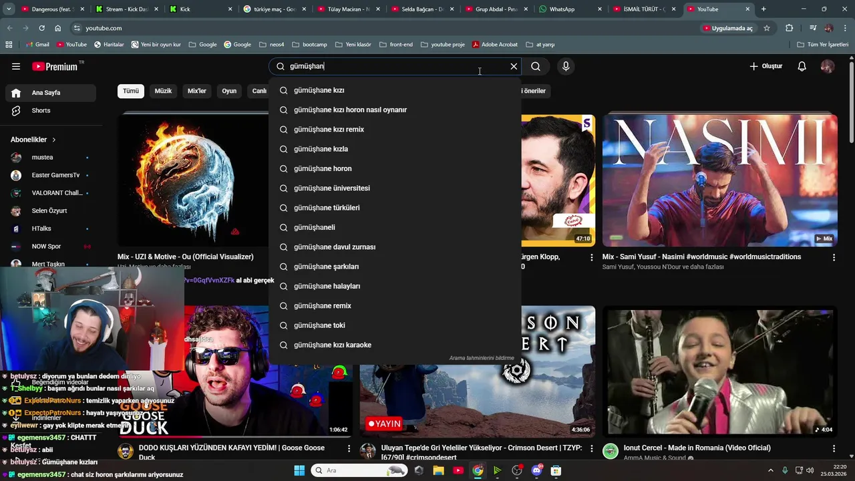Select the Mix'ler filter chip
This screenshot has width=855, height=481.
pos(197,91)
